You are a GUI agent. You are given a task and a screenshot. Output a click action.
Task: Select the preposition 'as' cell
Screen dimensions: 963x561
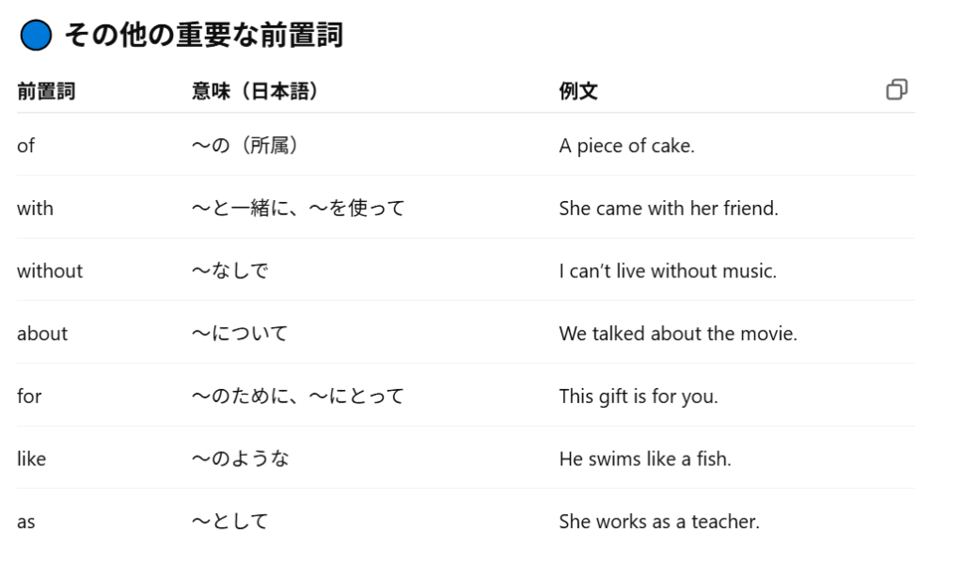coord(25,522)
